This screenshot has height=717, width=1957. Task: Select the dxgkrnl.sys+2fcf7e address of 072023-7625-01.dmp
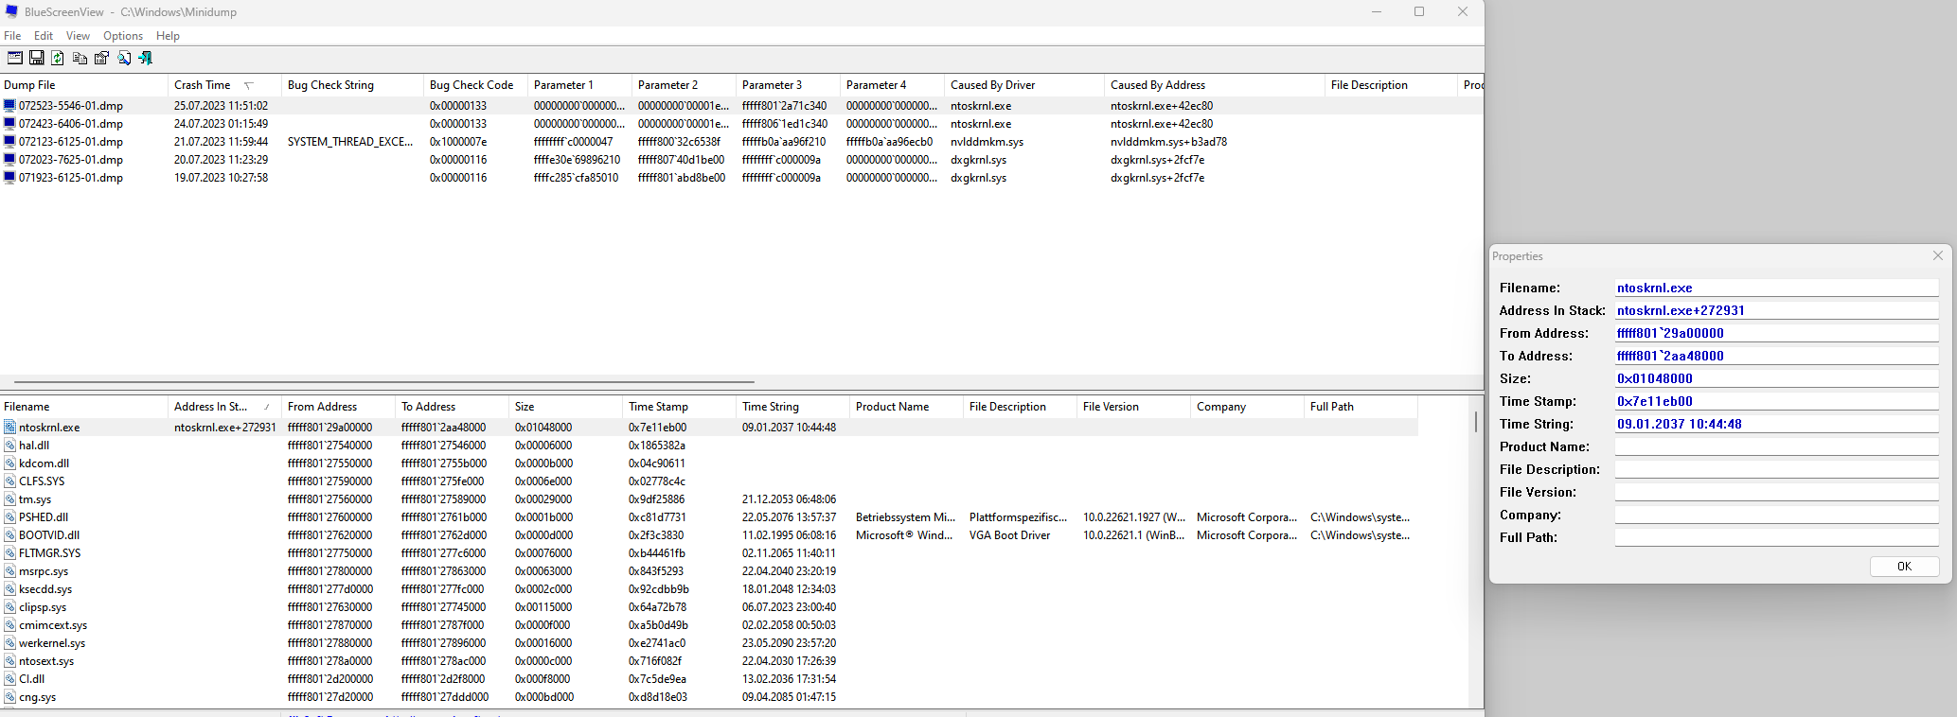coord(1157,160)
